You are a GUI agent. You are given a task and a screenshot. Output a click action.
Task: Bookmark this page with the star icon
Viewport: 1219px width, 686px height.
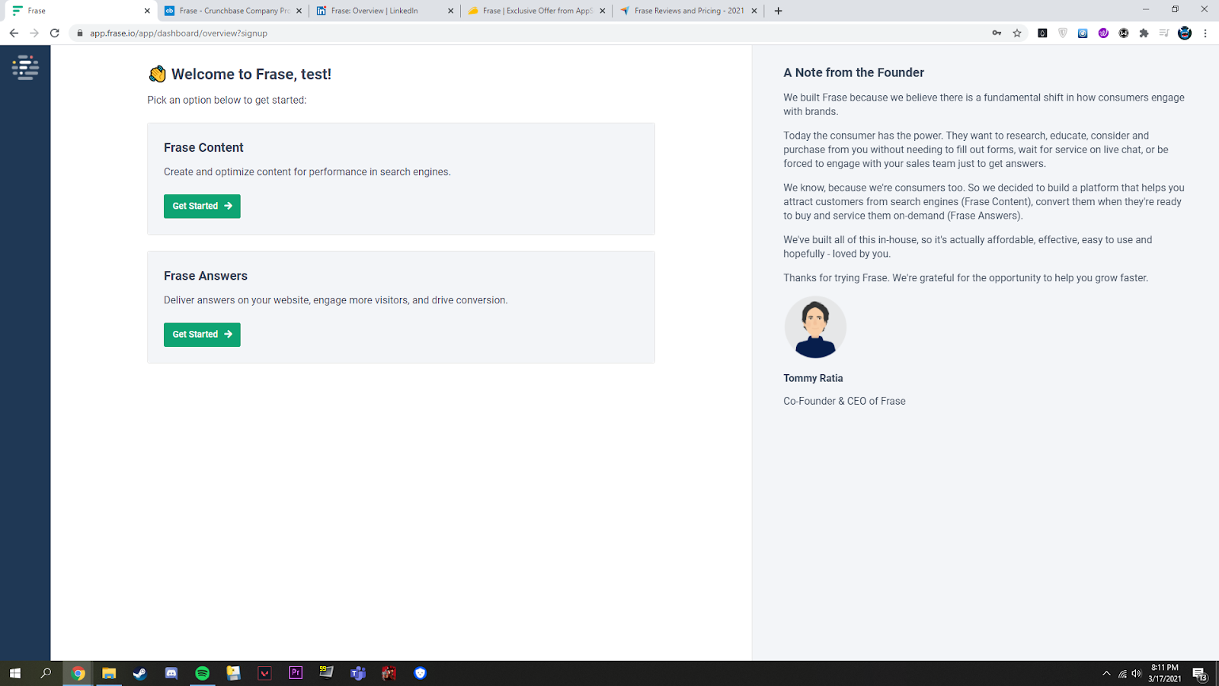pos(1017,33)
